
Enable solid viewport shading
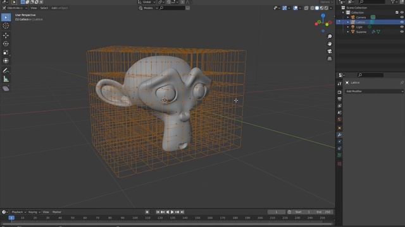click(x=317, y=8)
